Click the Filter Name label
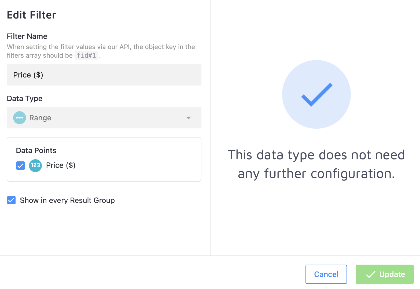Screen dimensions: 420x289 coord(27,36)
